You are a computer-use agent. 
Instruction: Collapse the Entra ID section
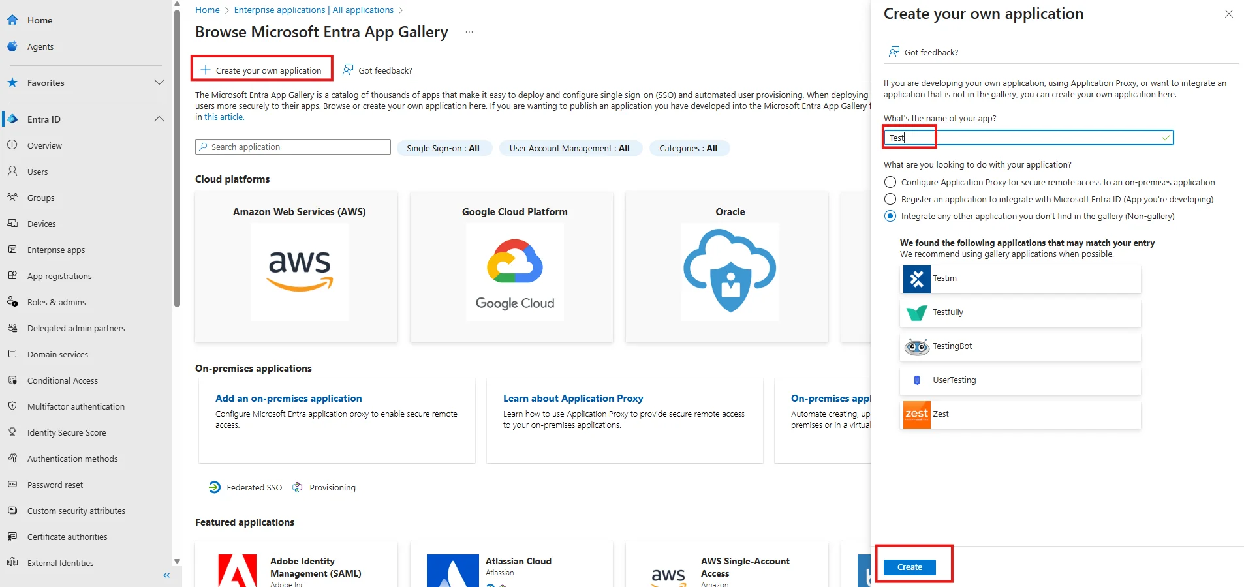[159, 119]
